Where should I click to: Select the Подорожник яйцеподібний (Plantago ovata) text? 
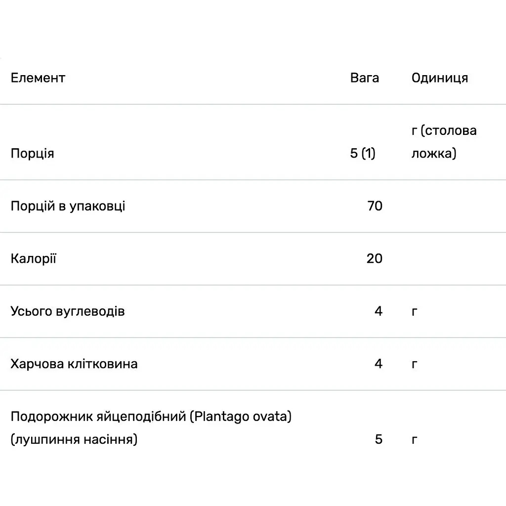click(151, 417)
